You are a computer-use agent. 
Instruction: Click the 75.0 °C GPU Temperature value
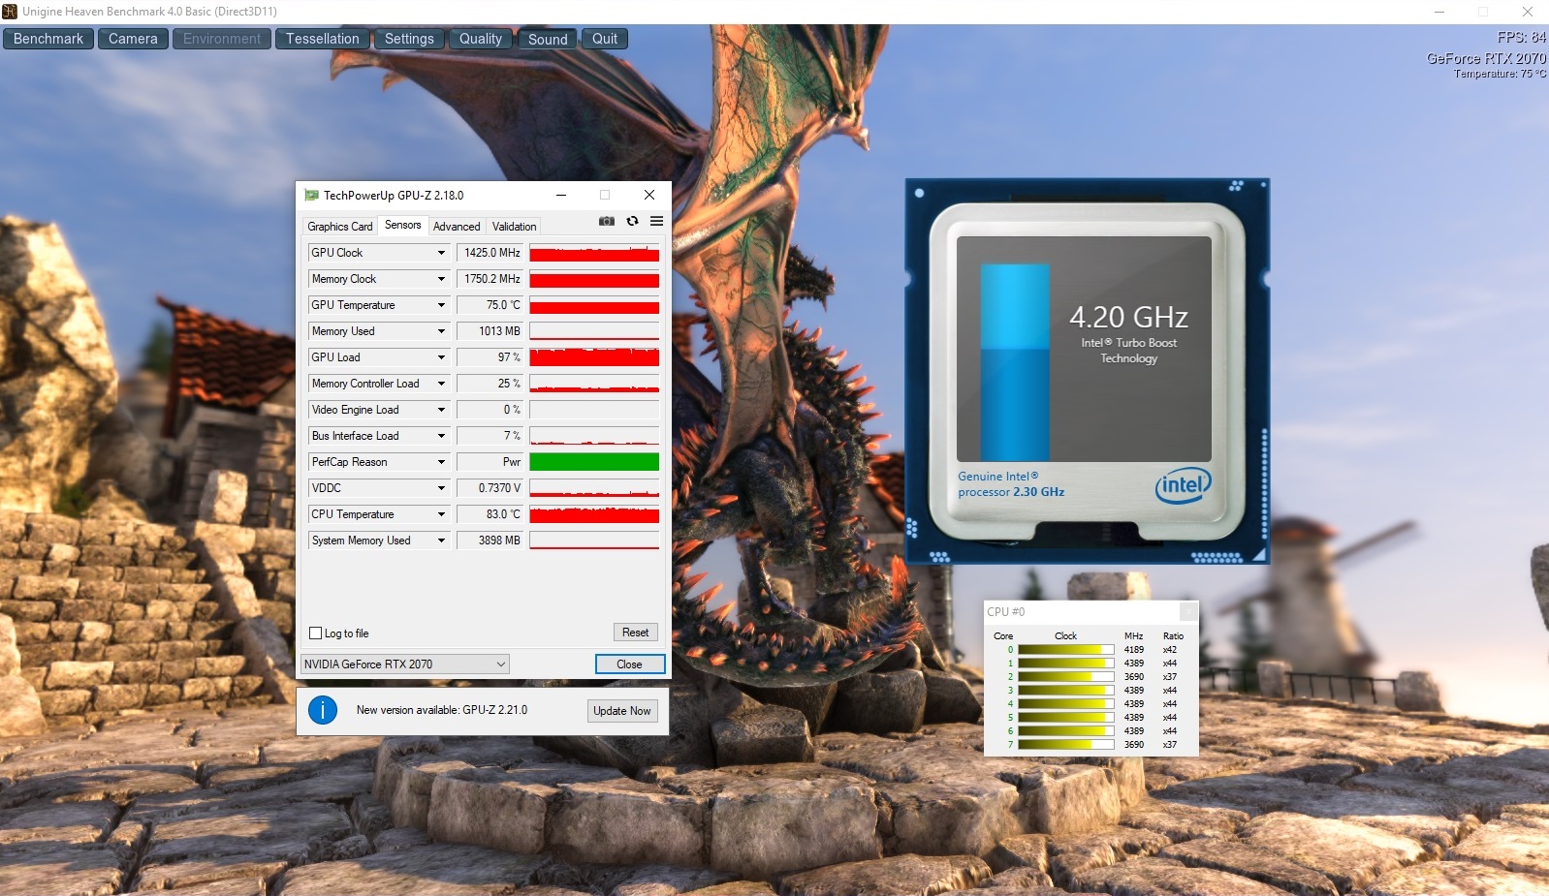[490, 305]
